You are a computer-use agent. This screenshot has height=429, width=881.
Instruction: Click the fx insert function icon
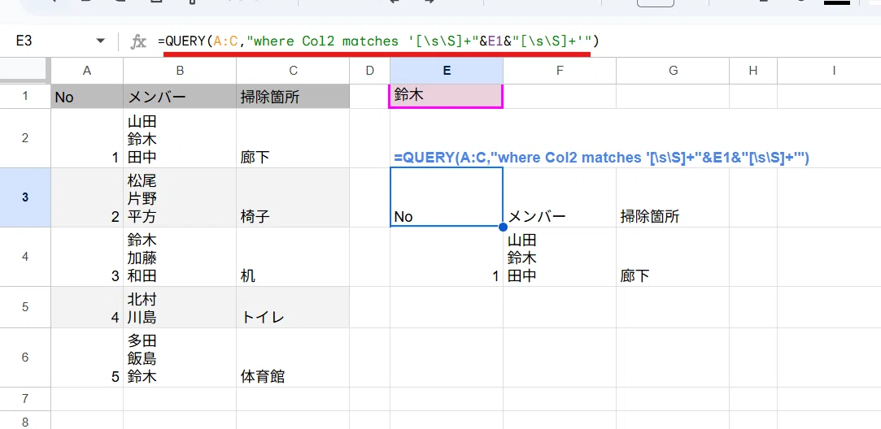[x=138, y=41]
